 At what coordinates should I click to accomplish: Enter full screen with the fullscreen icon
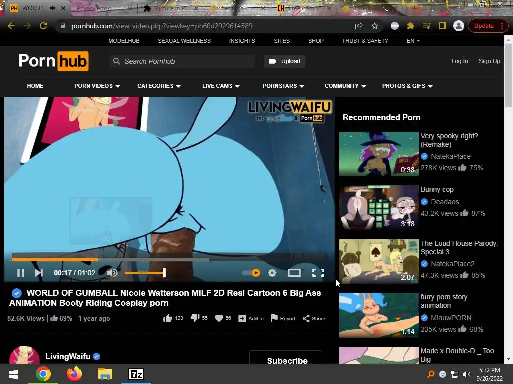318,273
